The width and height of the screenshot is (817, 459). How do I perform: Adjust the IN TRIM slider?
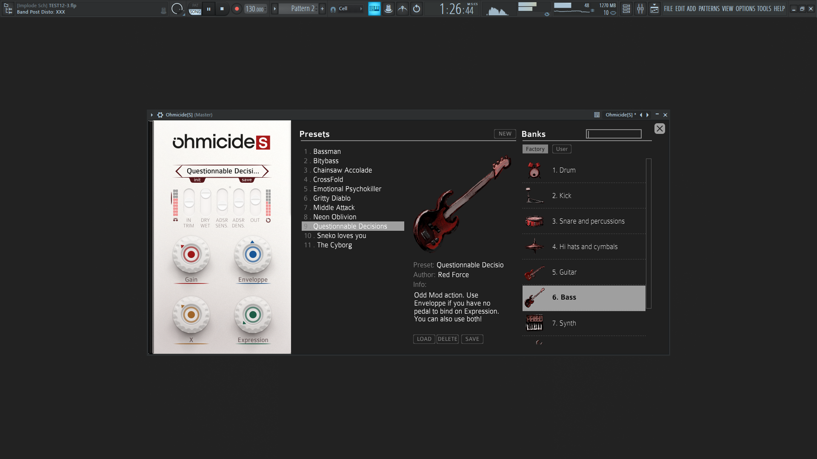(189, 201)
